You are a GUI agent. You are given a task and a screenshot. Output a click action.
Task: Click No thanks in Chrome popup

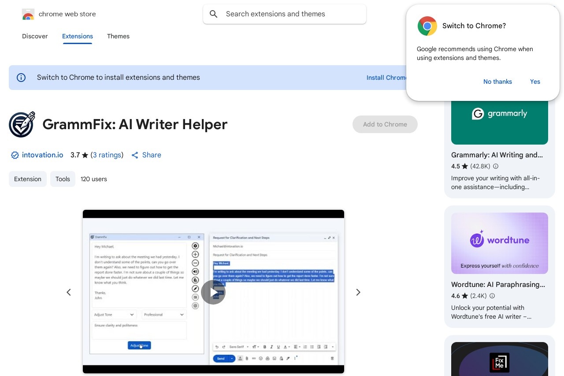[497, 82]
